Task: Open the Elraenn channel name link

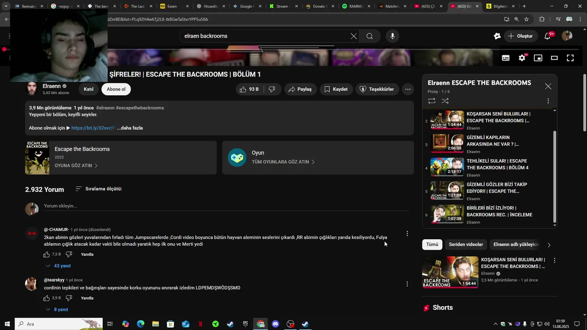Action: [x=52, y=86]
